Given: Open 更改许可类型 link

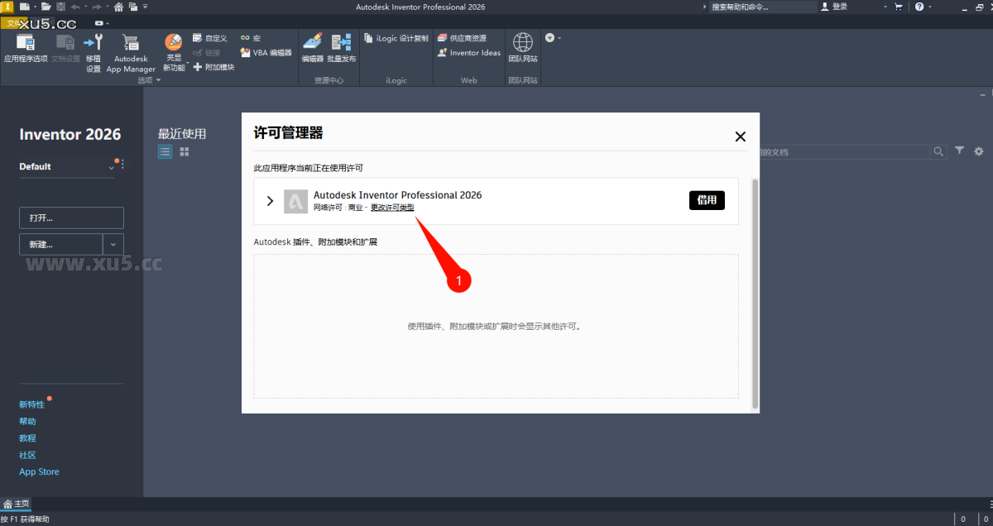Looking at the screenshot, I should (x=391, y=207).
